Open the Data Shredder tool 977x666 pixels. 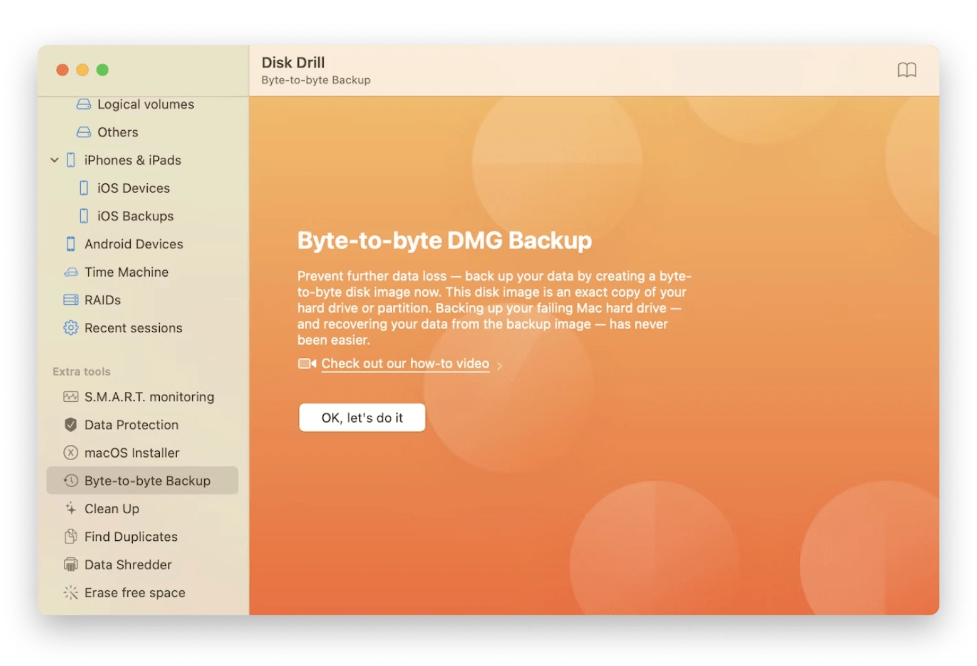(70, 564)
